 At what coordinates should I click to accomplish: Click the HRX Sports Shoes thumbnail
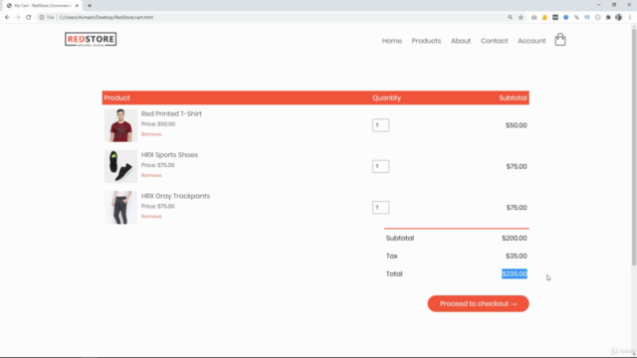120,166
